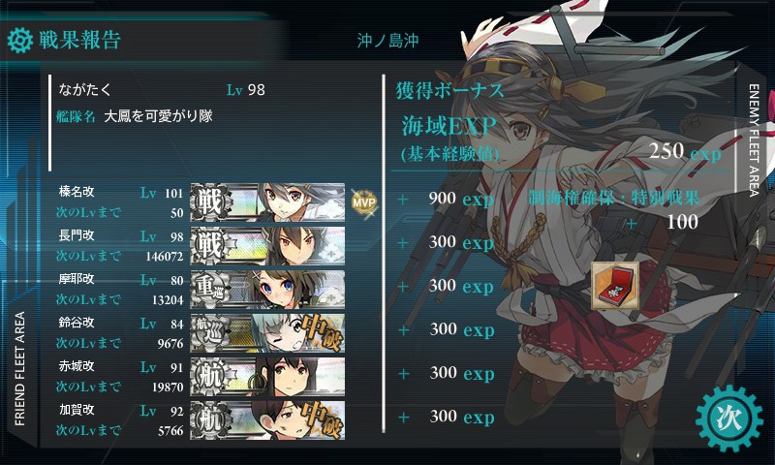Select the 赤城改 ship banner
Viewport: 775px width, 465px height.
tap(267, 376)
